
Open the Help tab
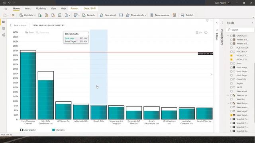click(63, 8)
